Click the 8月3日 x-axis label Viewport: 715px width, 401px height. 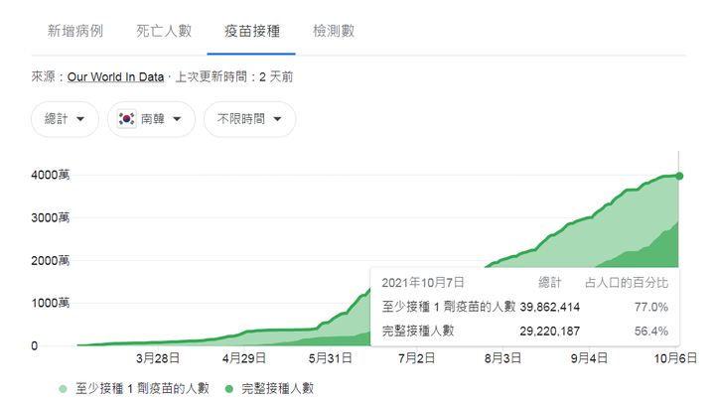pos(502,358)
